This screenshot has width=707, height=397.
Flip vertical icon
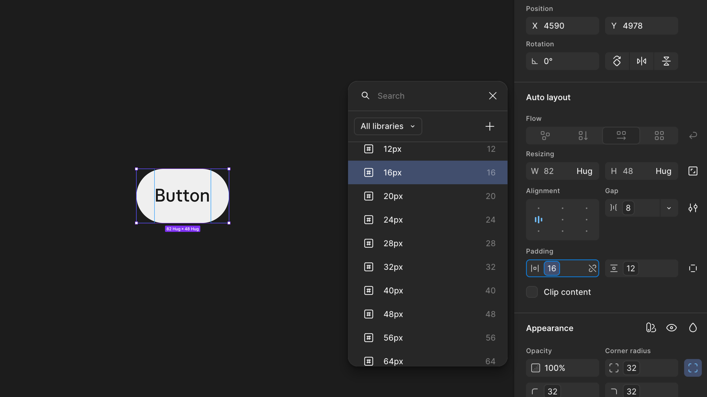[x=666, y=61]
